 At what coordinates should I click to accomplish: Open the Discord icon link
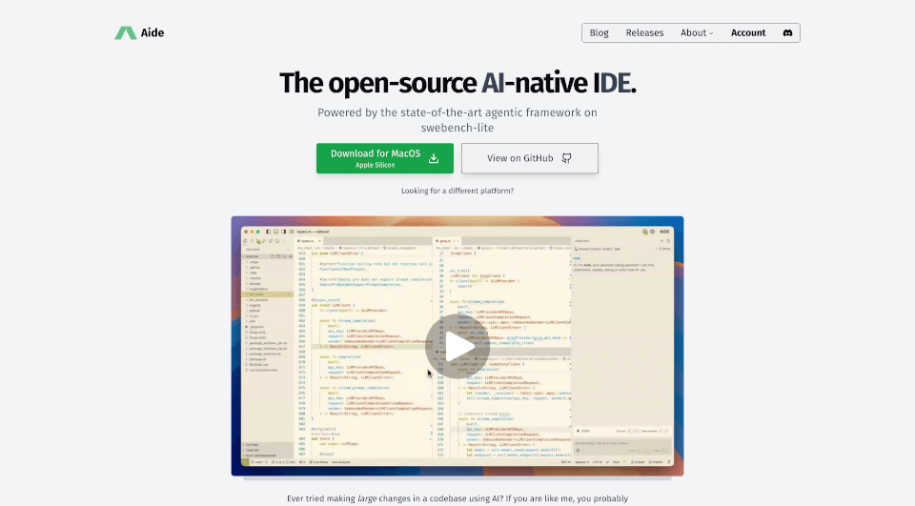787,32
